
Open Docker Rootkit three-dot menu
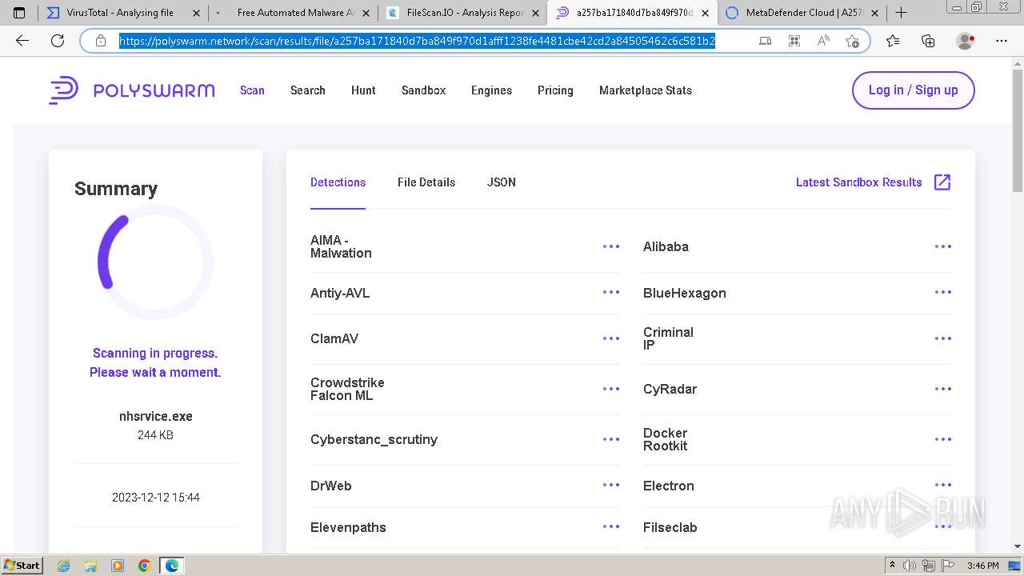[x=943, y=439]
